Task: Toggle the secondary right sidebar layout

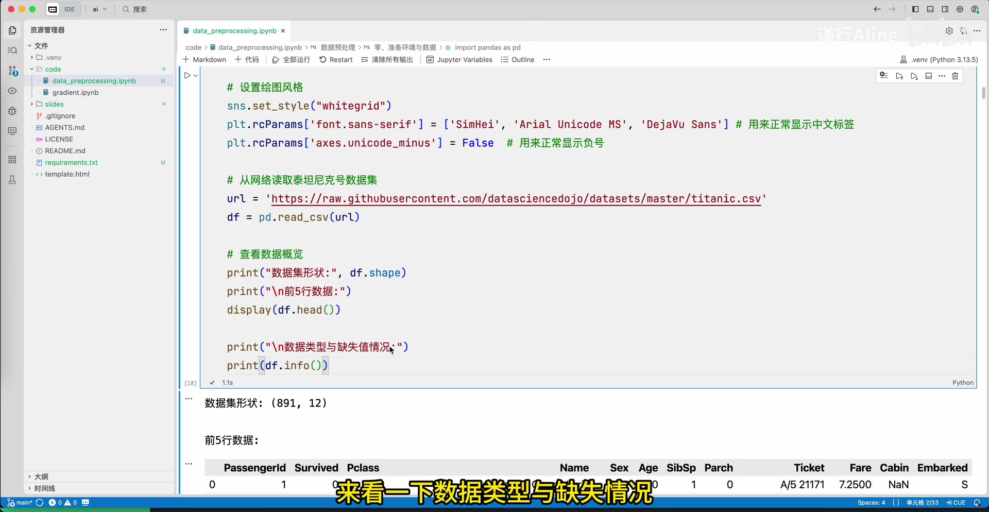Action: (x=945, y=9)
